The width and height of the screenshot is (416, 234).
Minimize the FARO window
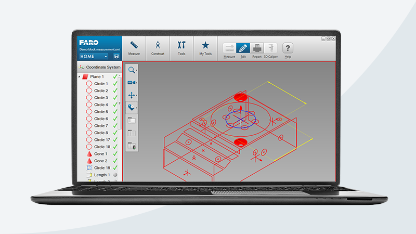click(323, 38)
